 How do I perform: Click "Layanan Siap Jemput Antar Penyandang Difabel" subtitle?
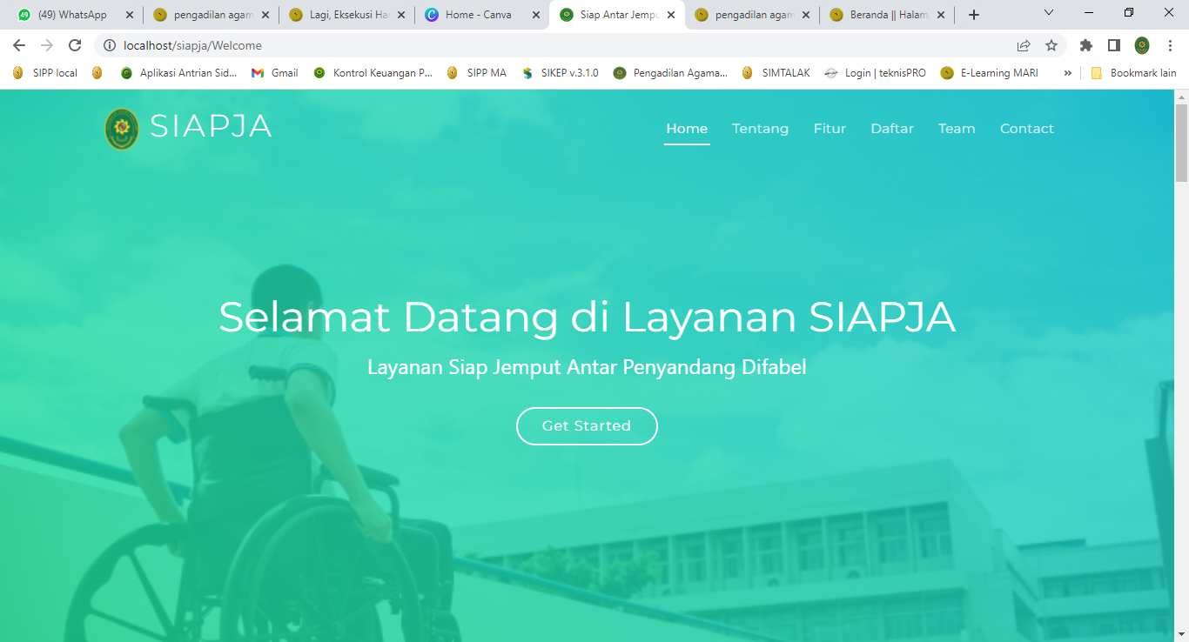[587, 367]
